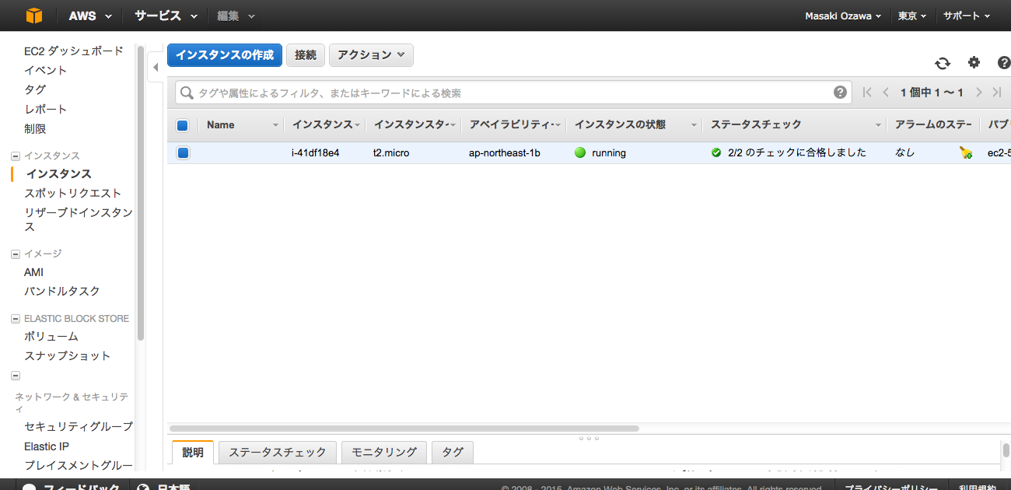Open EC2 ダッシュボード link
This screenshot has width=1011, height=490.
pos(74,51)
